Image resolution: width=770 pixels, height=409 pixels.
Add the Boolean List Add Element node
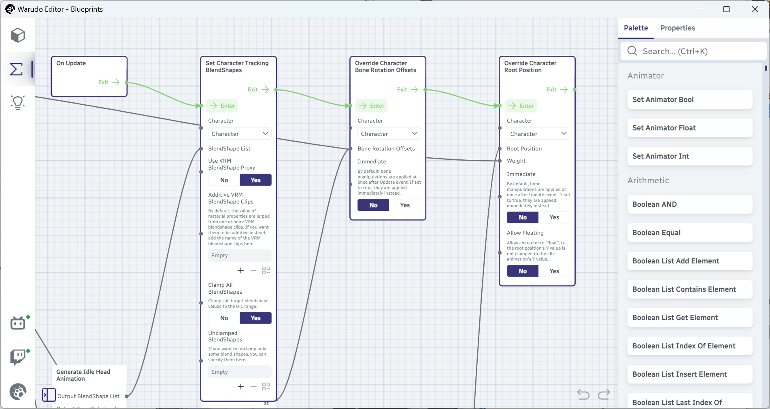690,261
